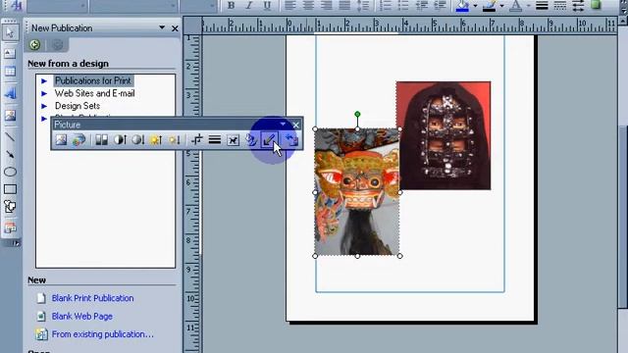628x353 pixels.
Task: Toggle Bold formatting
Action: (231, 6)
